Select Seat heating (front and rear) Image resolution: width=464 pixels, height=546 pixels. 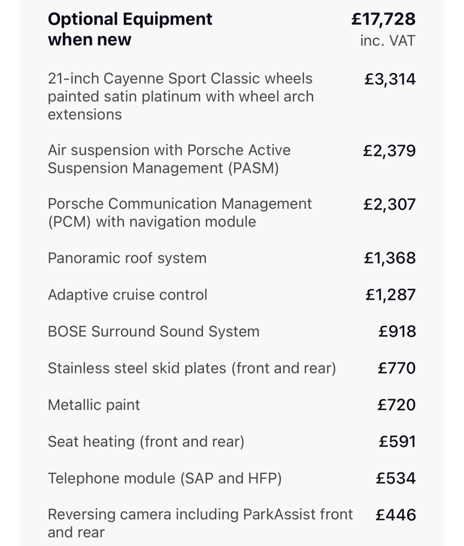click(146, 442)
